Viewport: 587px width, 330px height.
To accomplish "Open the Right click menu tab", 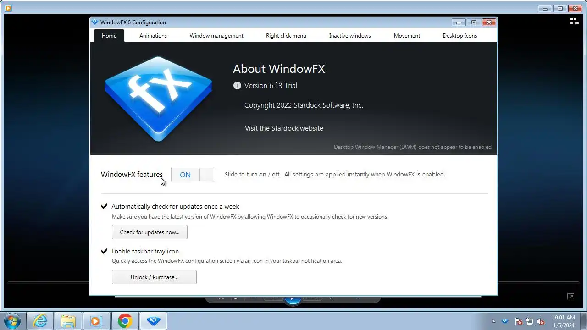I will coord(286,36).
